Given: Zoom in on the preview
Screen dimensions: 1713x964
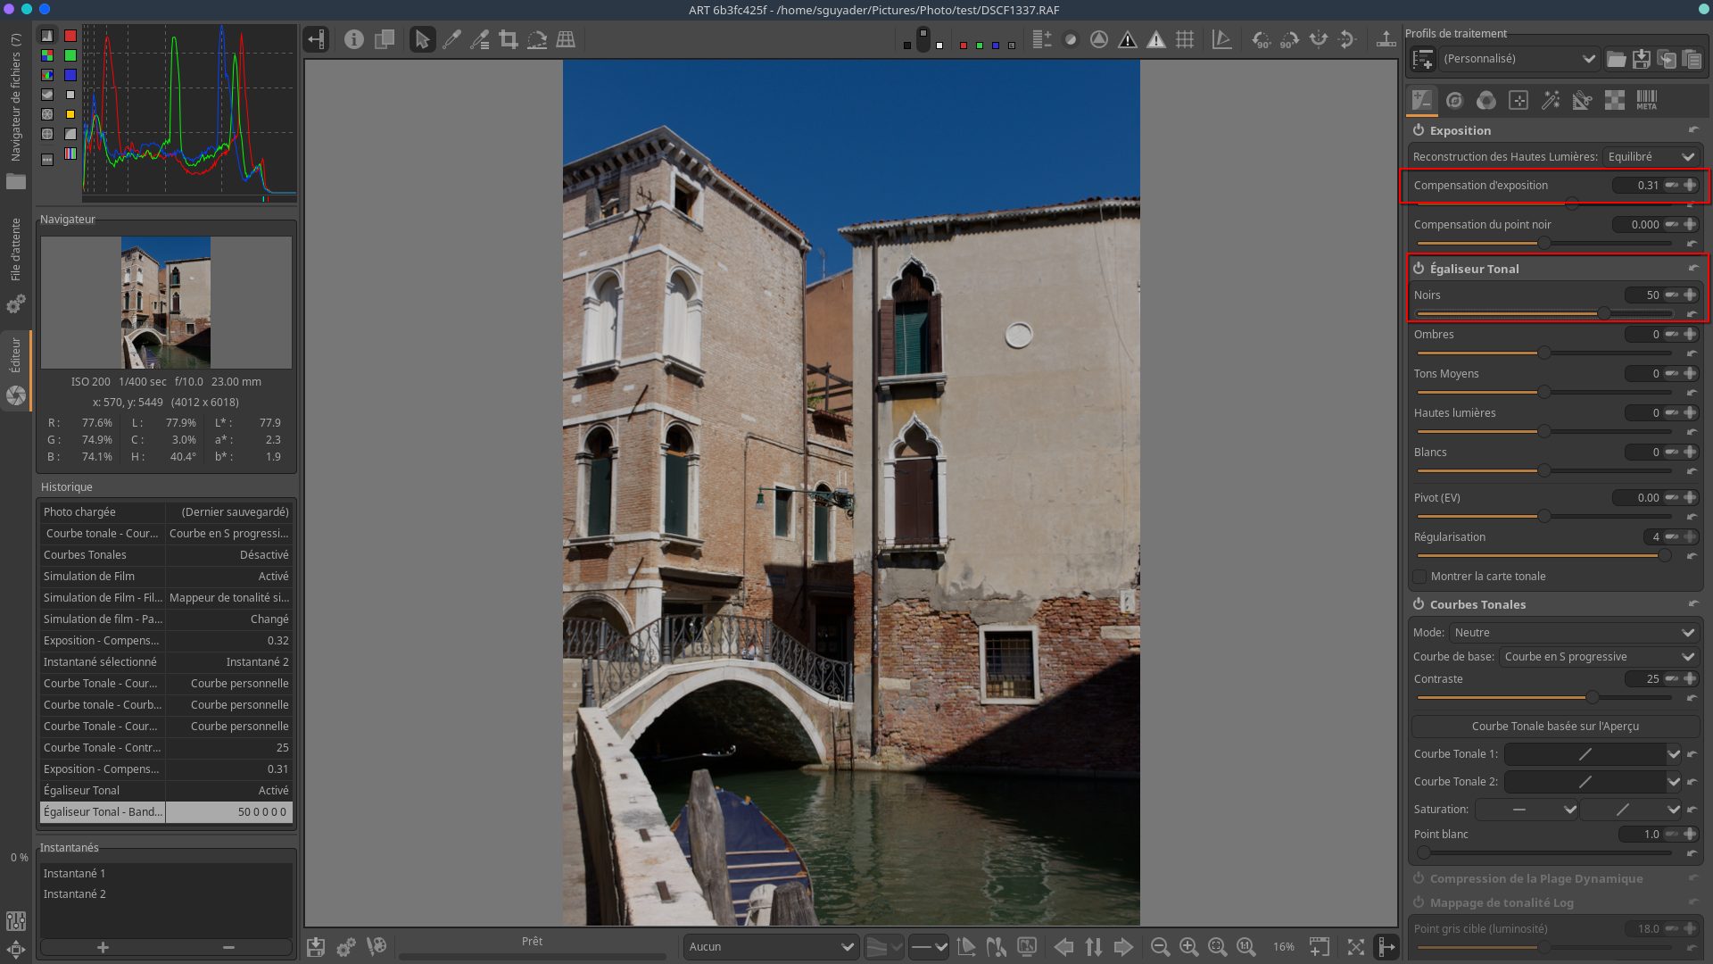Looking at the screenshot, I should pyautogui.click(x=1188, y=947).
